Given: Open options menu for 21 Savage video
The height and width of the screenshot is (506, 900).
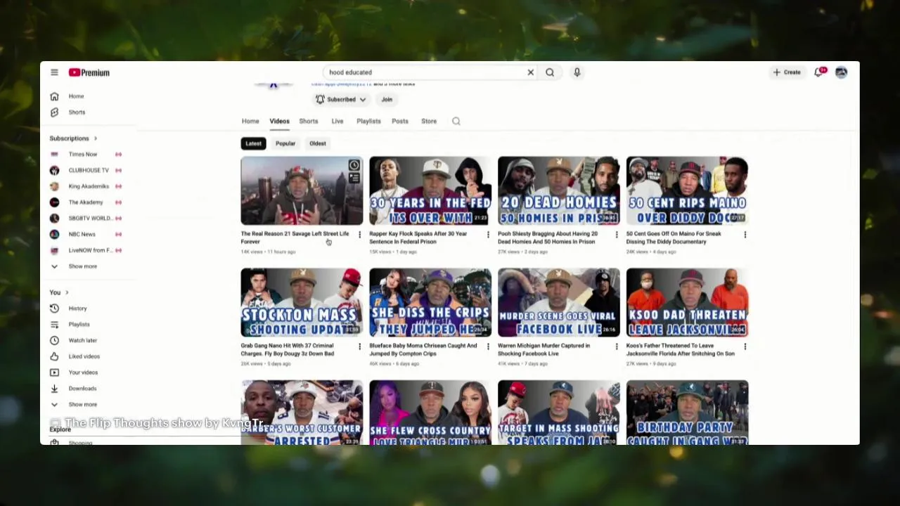Looking at the screenshot, I should click(359, 235).
